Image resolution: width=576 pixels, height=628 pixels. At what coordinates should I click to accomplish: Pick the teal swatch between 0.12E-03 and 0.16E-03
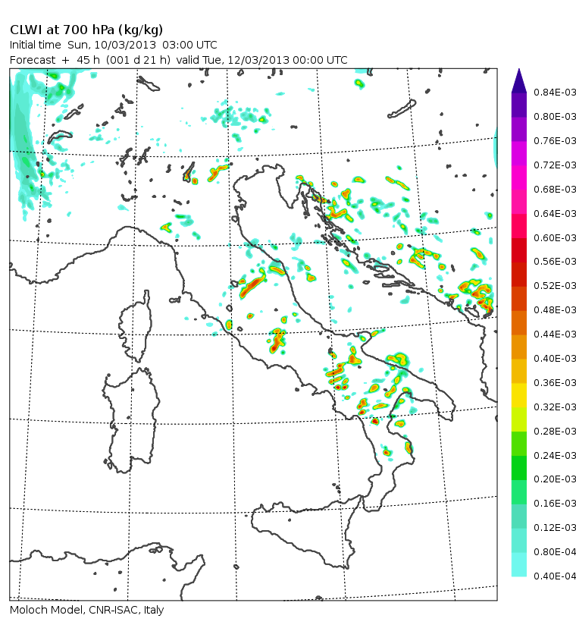click(518, 517)
